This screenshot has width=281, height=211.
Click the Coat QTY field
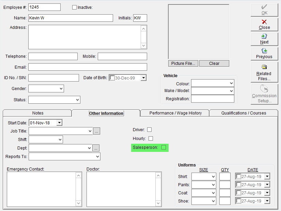click(225, 193)
